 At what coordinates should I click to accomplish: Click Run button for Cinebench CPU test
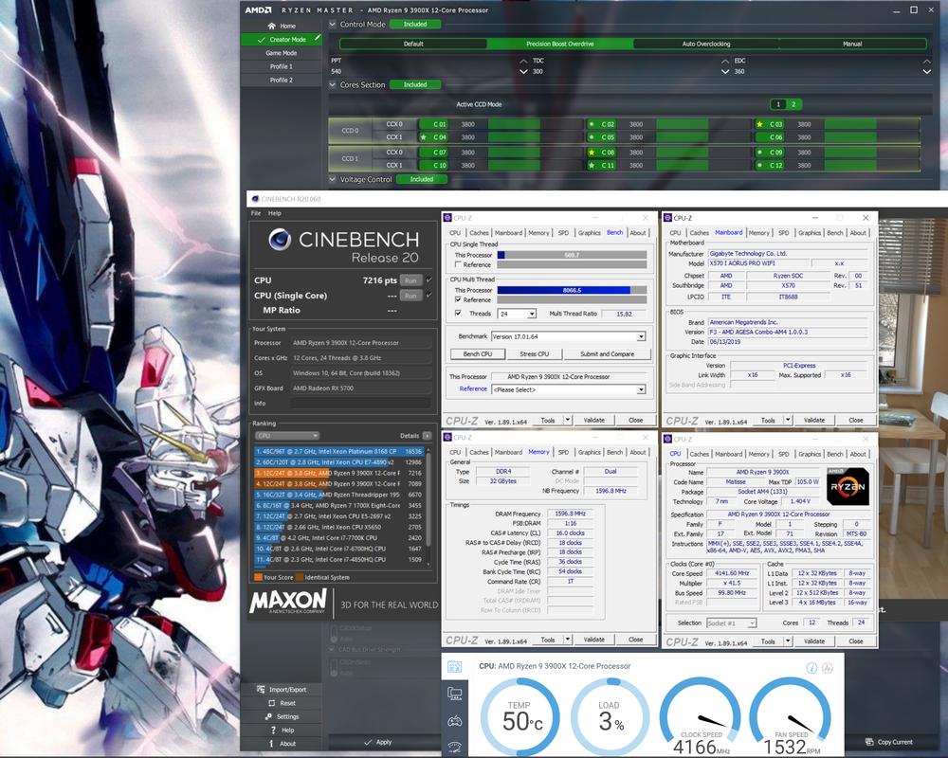tap(411, 280)
